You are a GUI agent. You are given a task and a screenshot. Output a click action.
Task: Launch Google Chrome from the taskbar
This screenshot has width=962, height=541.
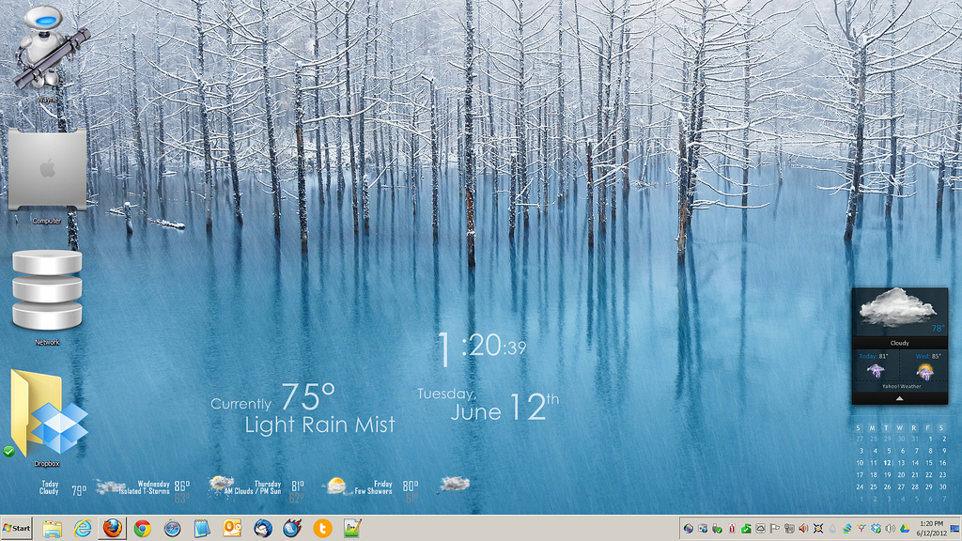pyautogui.click(x=143, y=528)
